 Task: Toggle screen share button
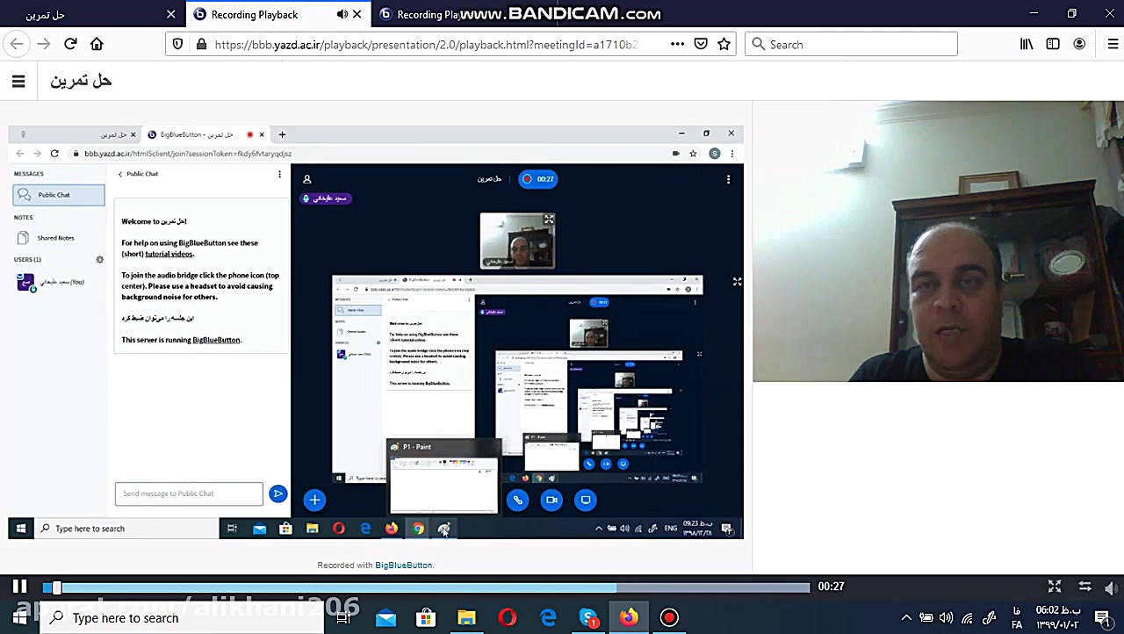click(586, 500)
